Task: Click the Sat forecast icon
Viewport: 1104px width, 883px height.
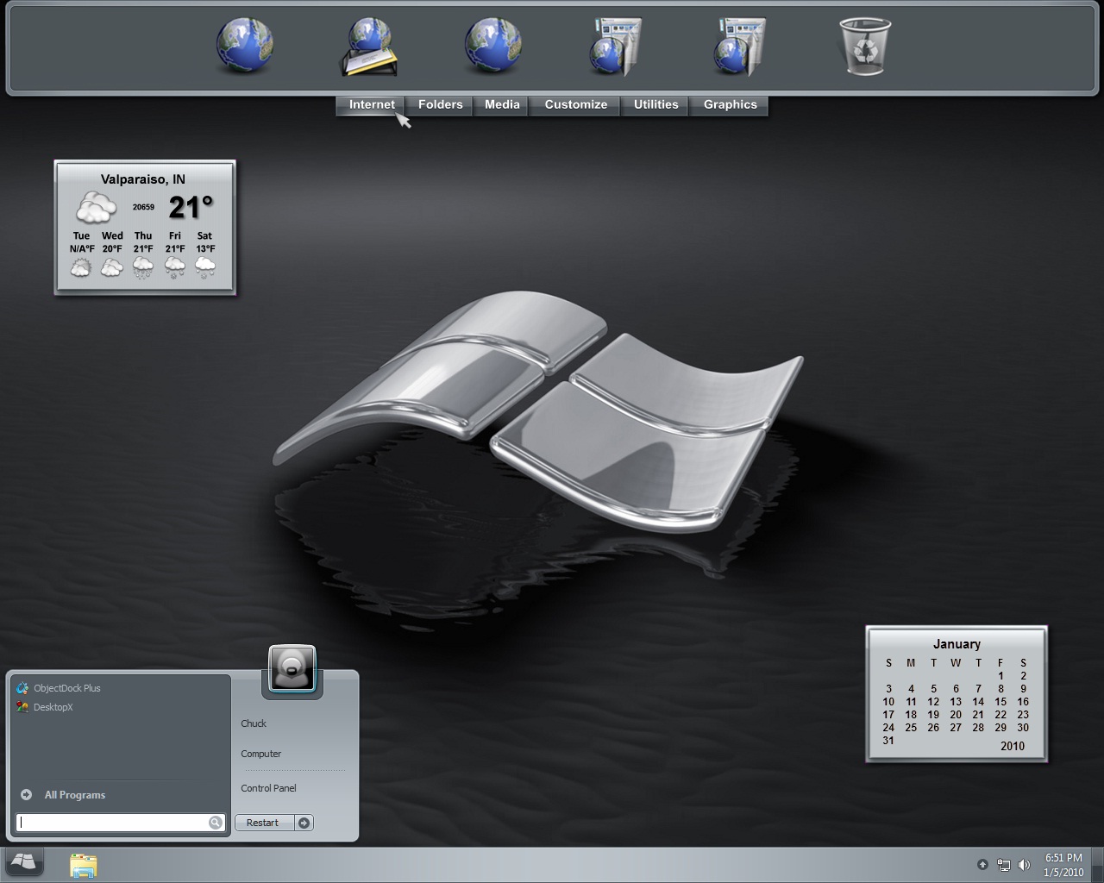Action: pos(205,268)
